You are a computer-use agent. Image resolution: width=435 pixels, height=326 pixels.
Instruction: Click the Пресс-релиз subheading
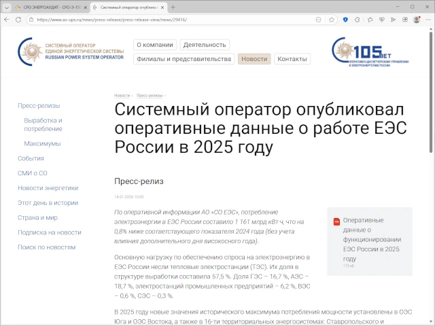click(x=139, y=181)
